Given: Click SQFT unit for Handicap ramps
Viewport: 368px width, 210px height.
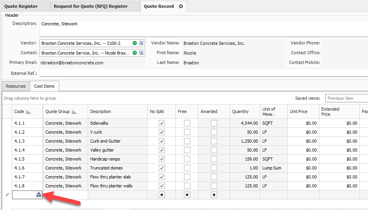Looking at the screenshot, I should pos(274,159).
